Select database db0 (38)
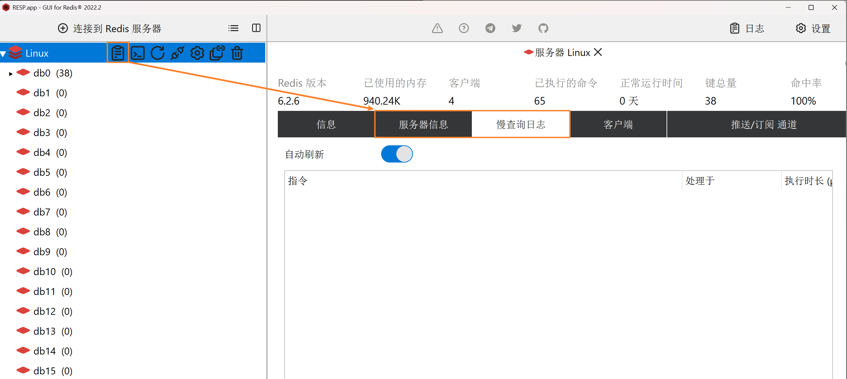Viewport: 847px width, 379px height. click(53, 73)
